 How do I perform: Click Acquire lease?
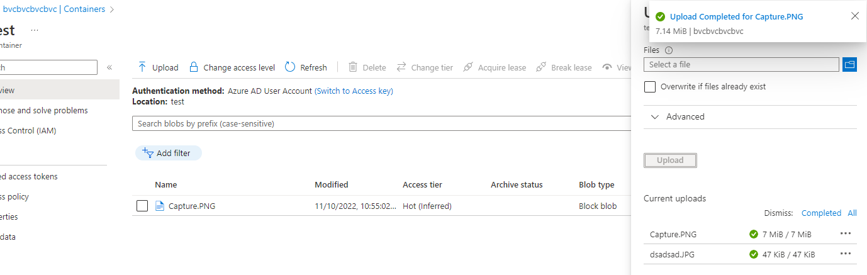495,67
